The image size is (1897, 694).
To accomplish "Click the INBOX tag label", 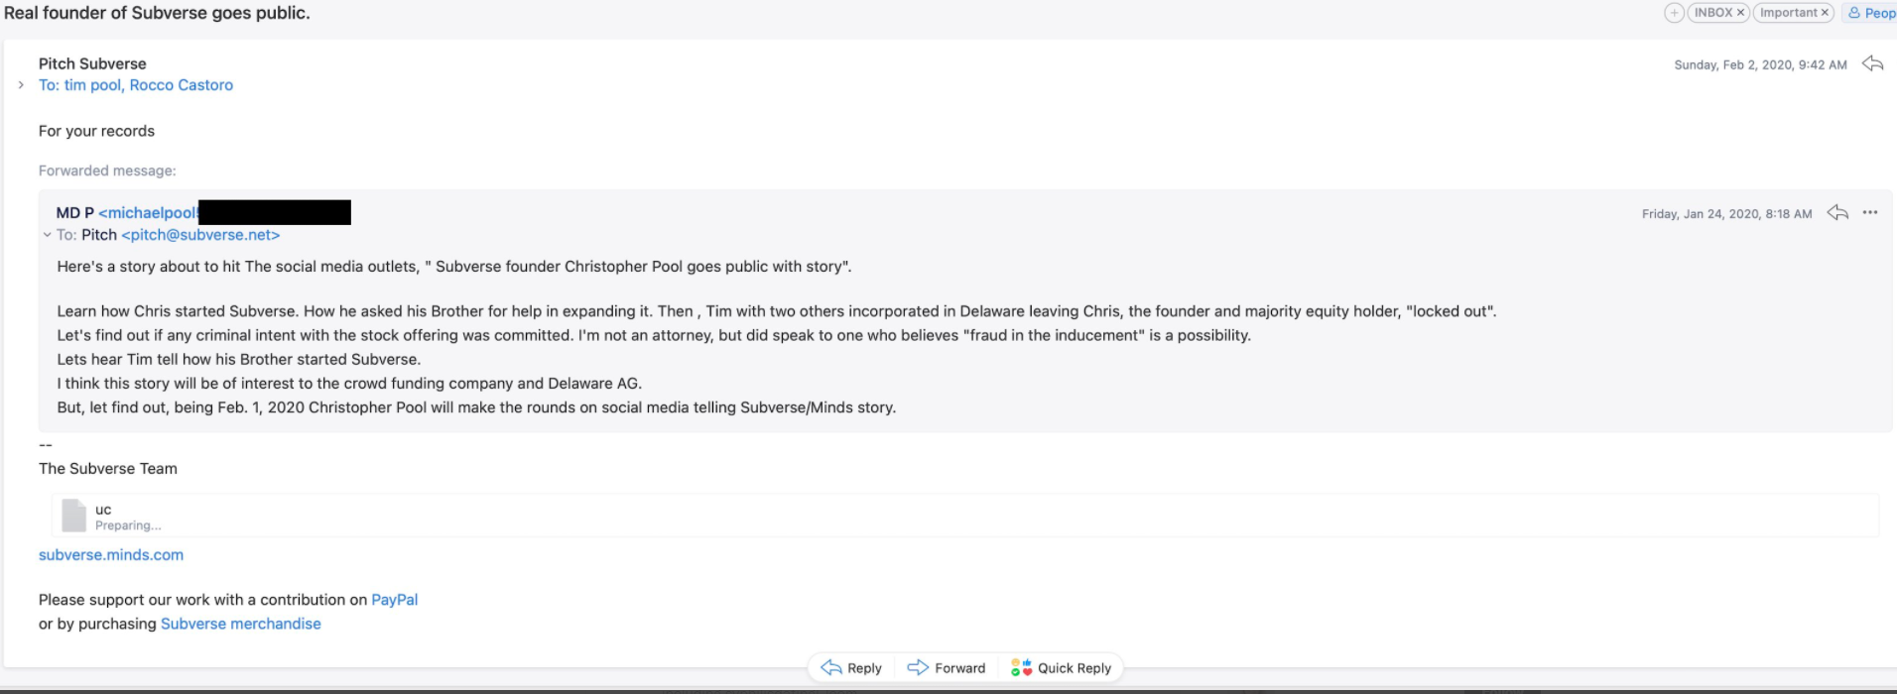I will click(x=1713, y=13).
